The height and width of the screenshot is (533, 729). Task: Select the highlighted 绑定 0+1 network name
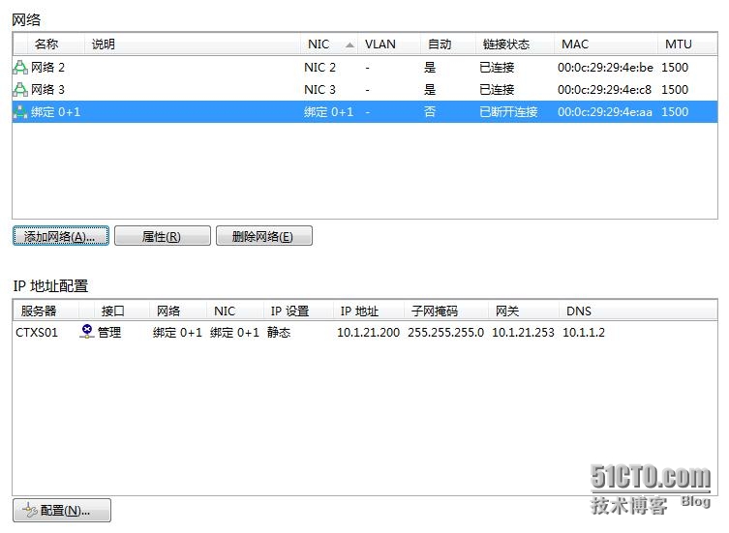pos(56,112)
